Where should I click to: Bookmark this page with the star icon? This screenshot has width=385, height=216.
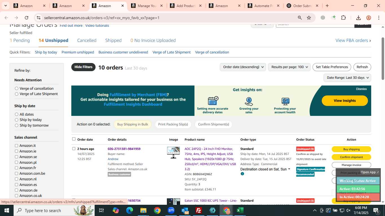click(x=309, y=18)
